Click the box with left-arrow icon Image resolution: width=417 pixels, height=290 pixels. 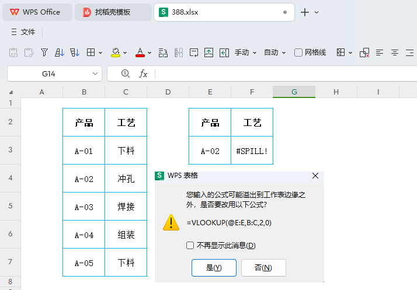pyautogui.click(x=224, y=53)
